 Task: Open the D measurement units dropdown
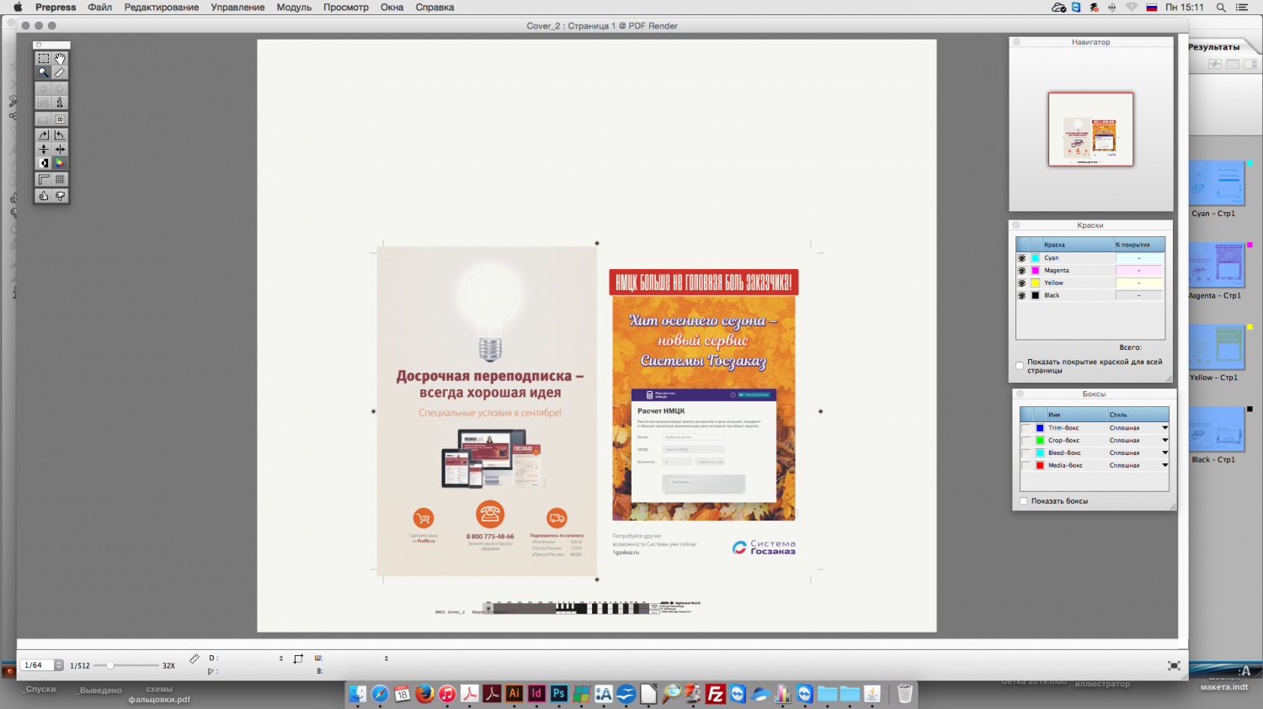pyautogui.click(x=281, y=659)
